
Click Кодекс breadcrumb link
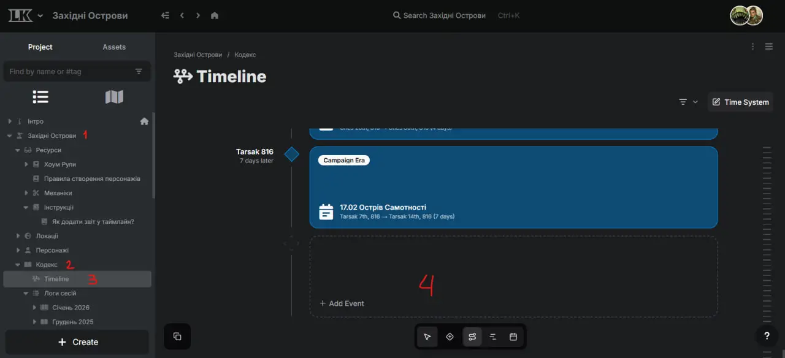pos(245,55)
